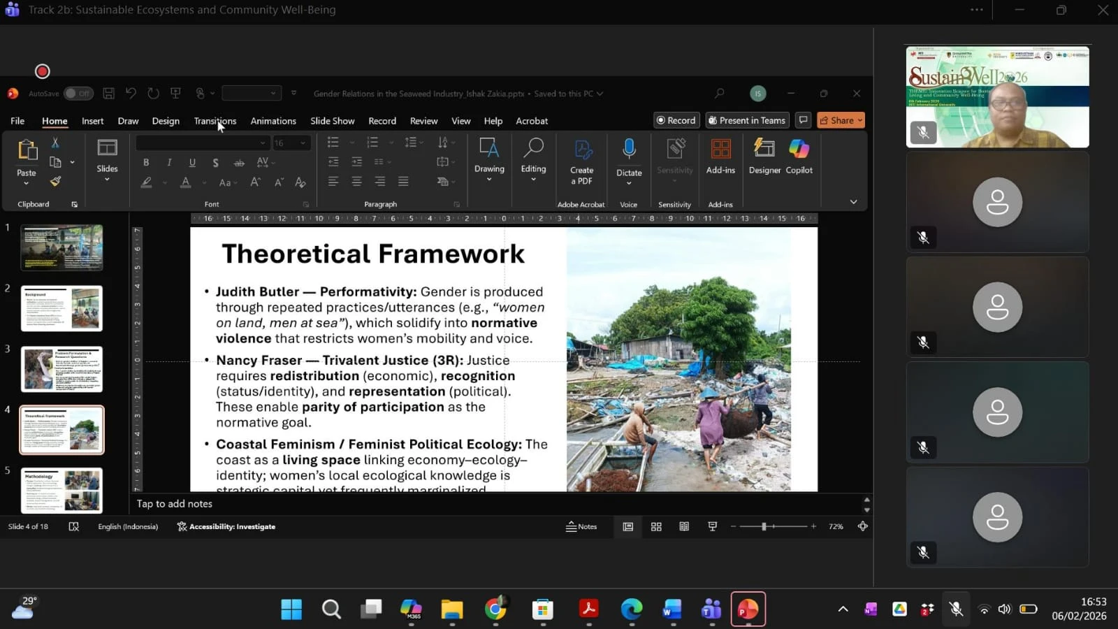Expand the Share dropdown
The width and height of the screenshot is (1118, 629).
point(859,120)
